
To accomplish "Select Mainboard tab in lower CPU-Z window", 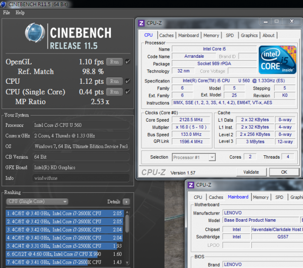I will pos(238,197).
